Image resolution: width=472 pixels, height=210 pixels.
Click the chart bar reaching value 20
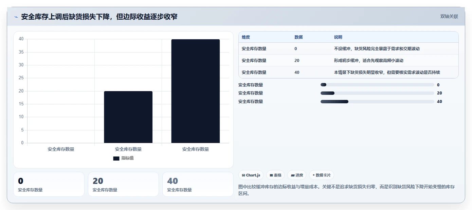(x=128, y=117)
